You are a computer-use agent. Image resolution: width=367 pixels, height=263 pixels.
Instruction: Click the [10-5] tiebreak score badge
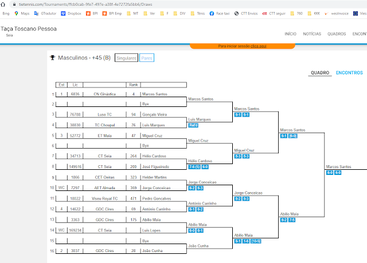256,241
